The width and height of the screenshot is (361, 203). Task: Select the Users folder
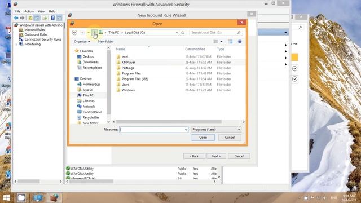pos(125,85)
